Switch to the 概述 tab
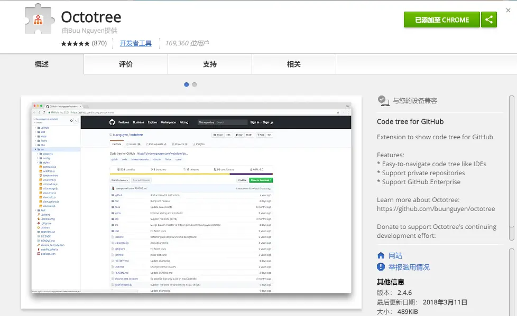Screen dimensions: 517x316 [42, 64]
